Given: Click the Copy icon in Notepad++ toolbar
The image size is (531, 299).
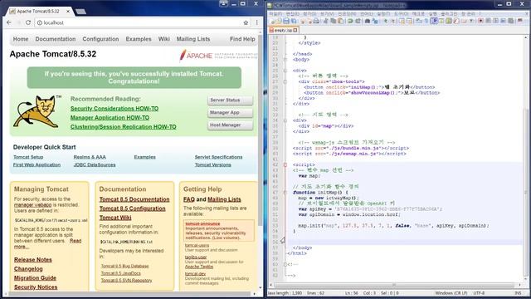Looking at the screenshot, I should 334,21.
